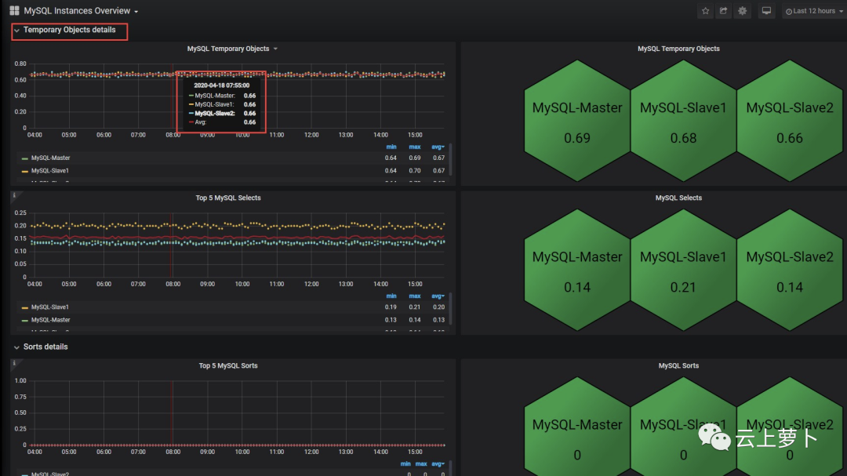The width and height of the screenshot is (847, 476).
Task: Open the MySQL Sorts hexagon panel title
Action: pos(678,365)
